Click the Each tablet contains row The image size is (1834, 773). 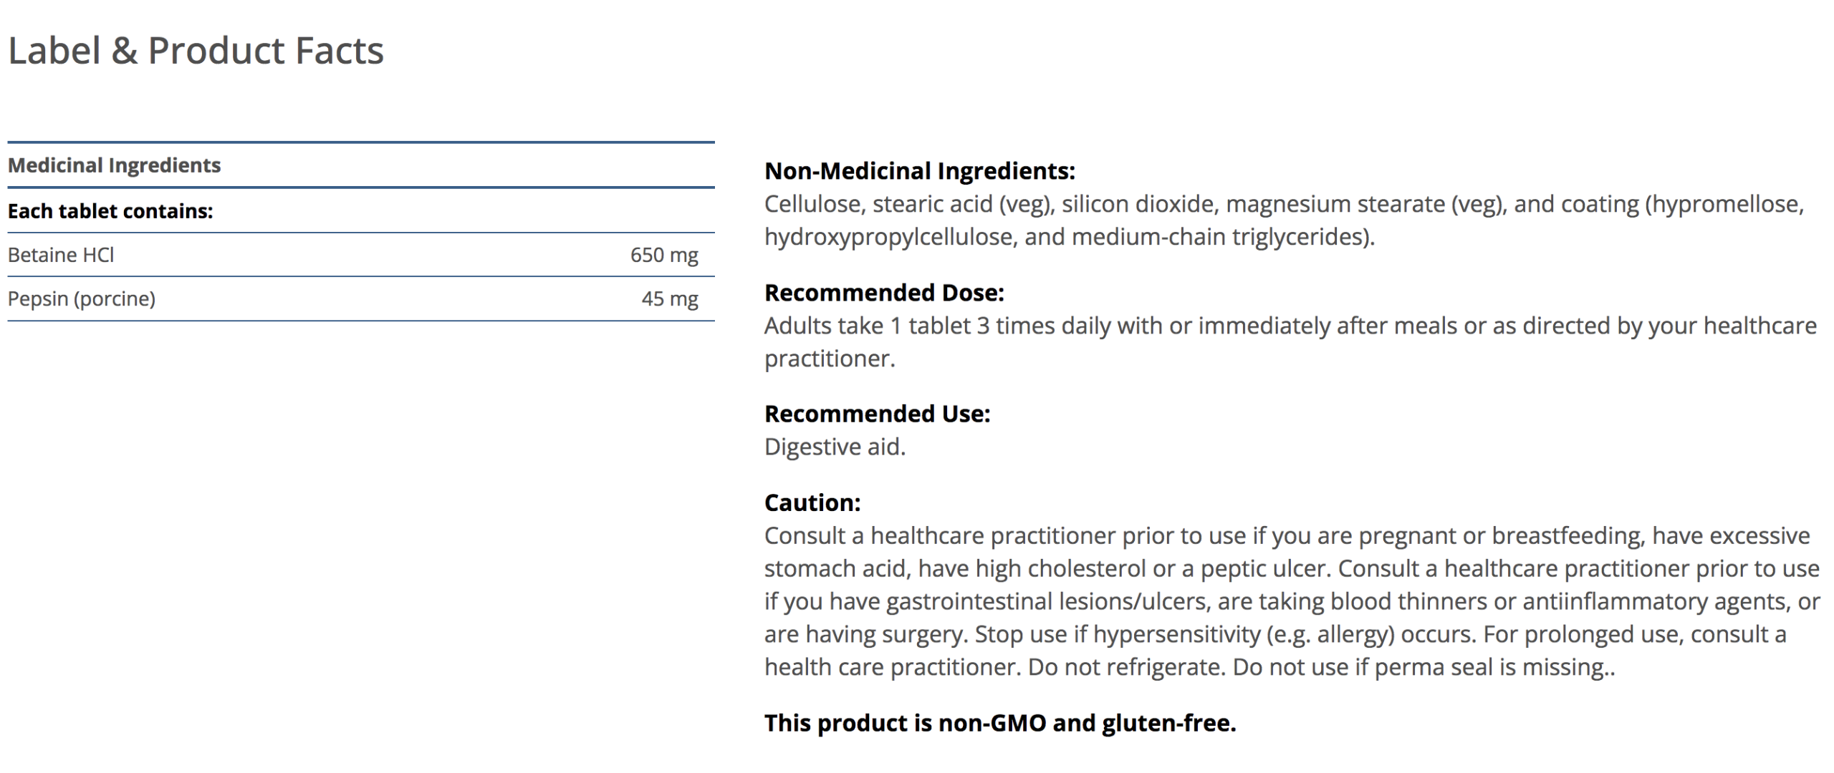110,211
